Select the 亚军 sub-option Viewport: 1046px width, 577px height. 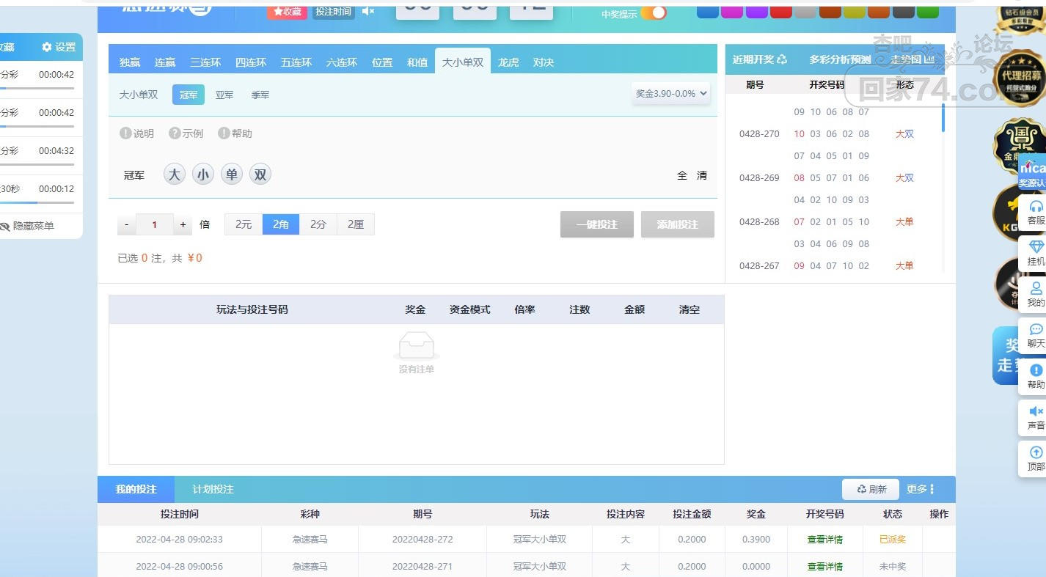pos(224,95)
